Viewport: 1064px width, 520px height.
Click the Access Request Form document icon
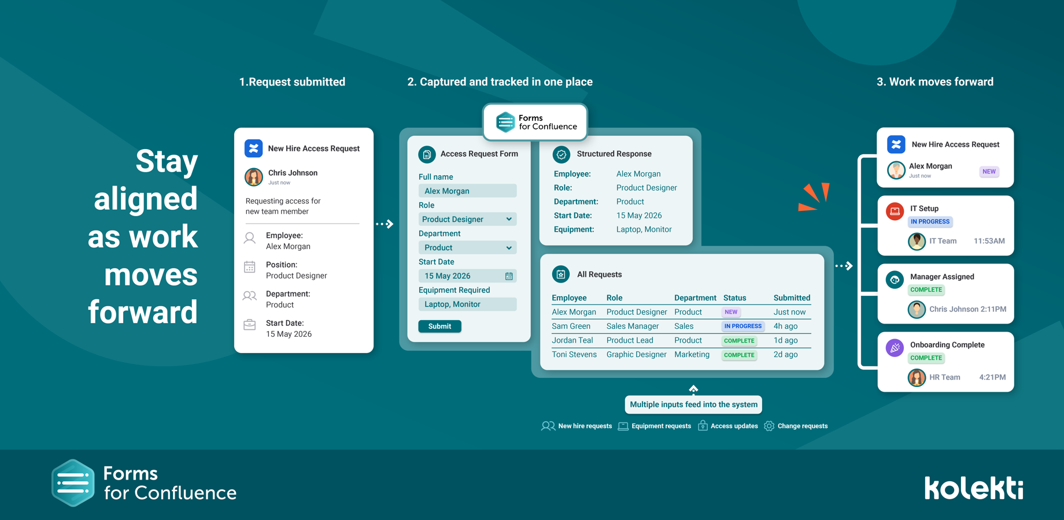pos(427,154)
